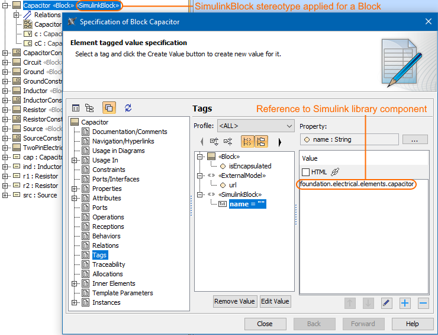438x335 pixels.
Task: Enable the HTML checkbox
Action: pyautogui.click(x=305, y=172)
